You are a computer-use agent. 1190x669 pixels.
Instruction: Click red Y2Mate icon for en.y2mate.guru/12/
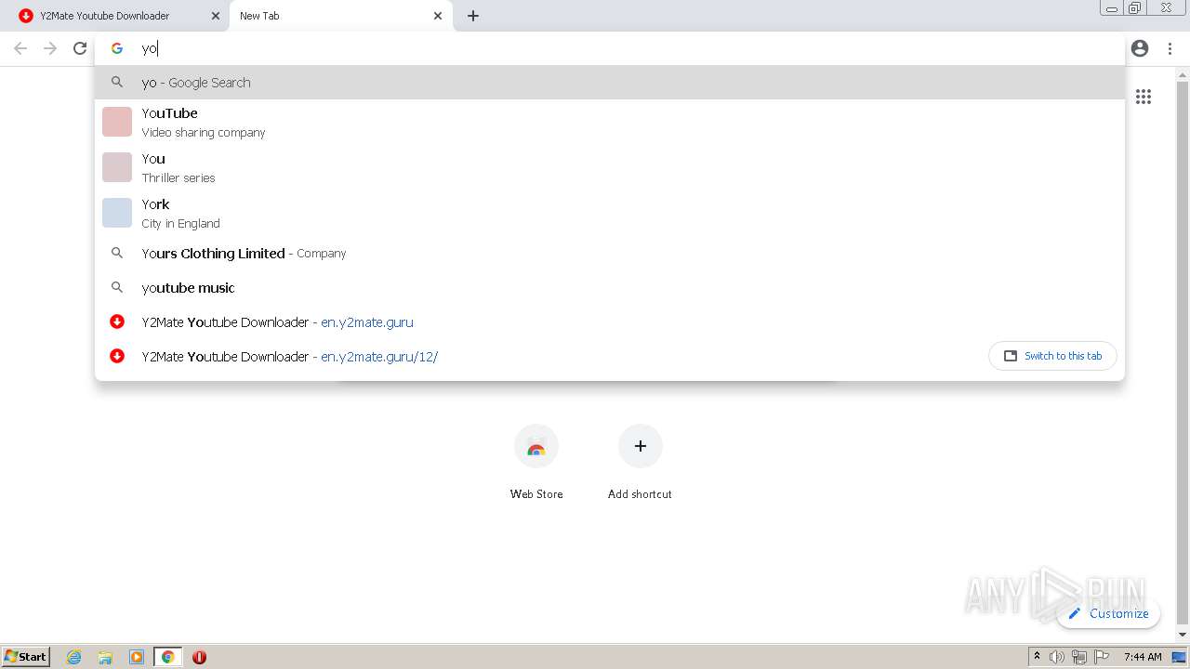[117, 356]
